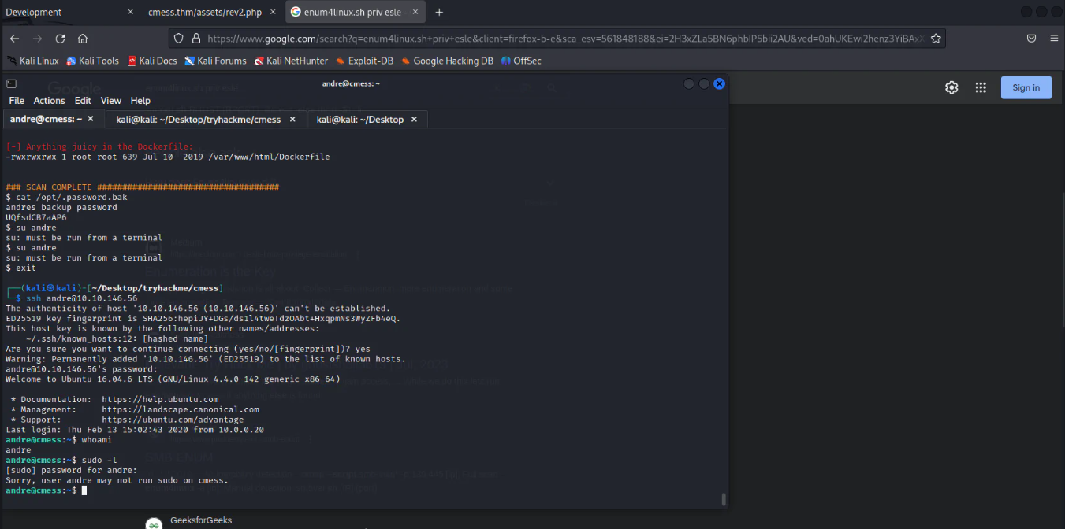Go to Firefox home page
Image resolution: width=1065 pixels, height=529 pixels.
click(x=83, y=39)
